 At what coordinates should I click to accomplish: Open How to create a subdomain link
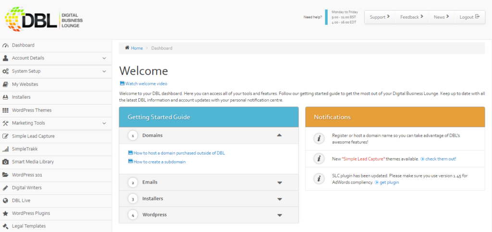tap(160, 162)
